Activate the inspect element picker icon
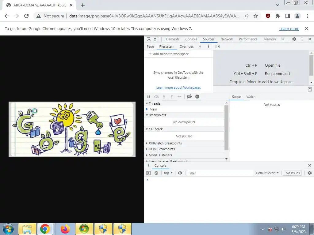This screenshot has height=235, width=314. [149, 39]
